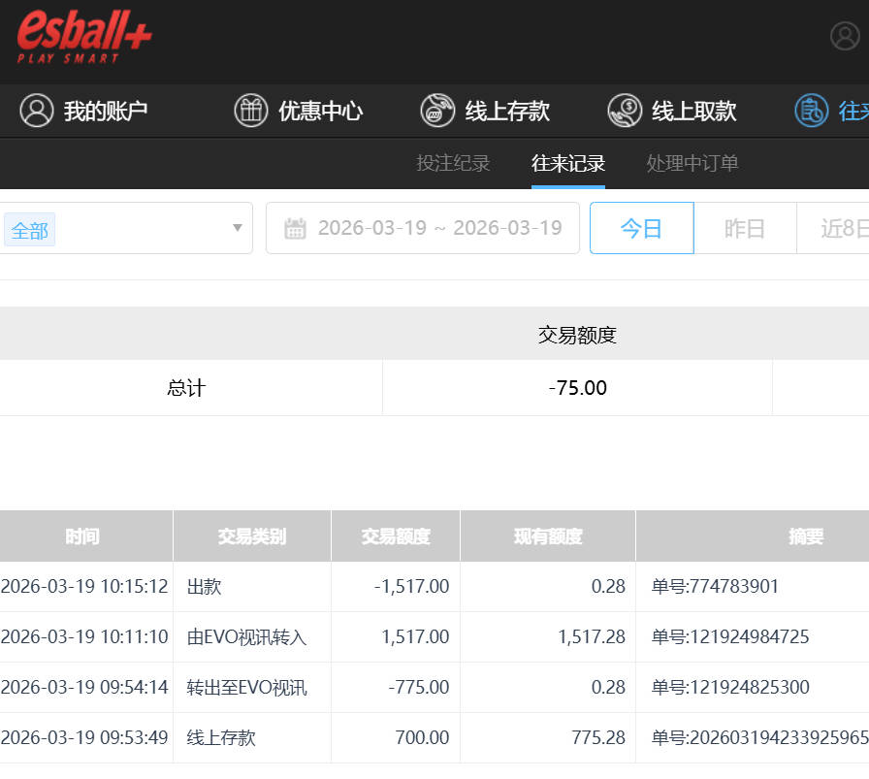Switch to the 处理中订单 tab

692,163
